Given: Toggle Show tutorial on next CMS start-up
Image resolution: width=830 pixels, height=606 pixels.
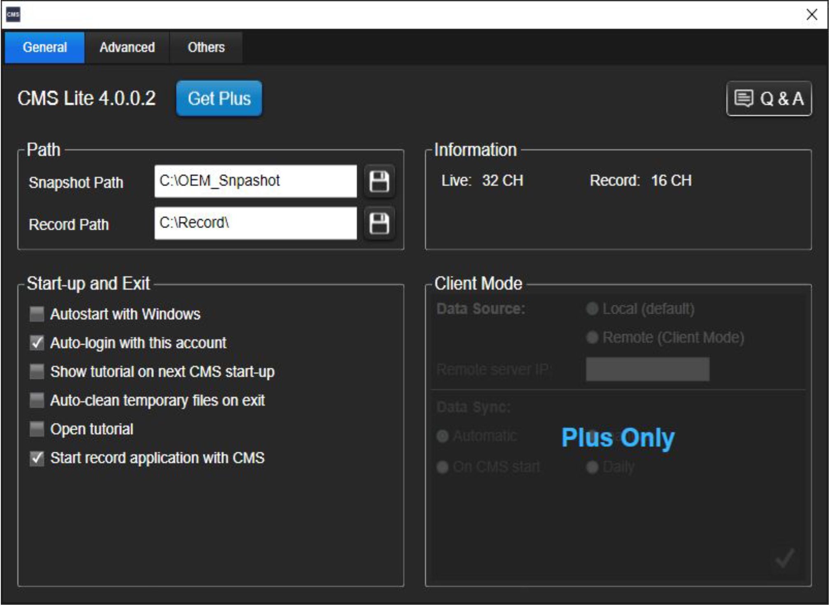Looking at the screenshot, I should pyautogui.click(x=37, y=371).
